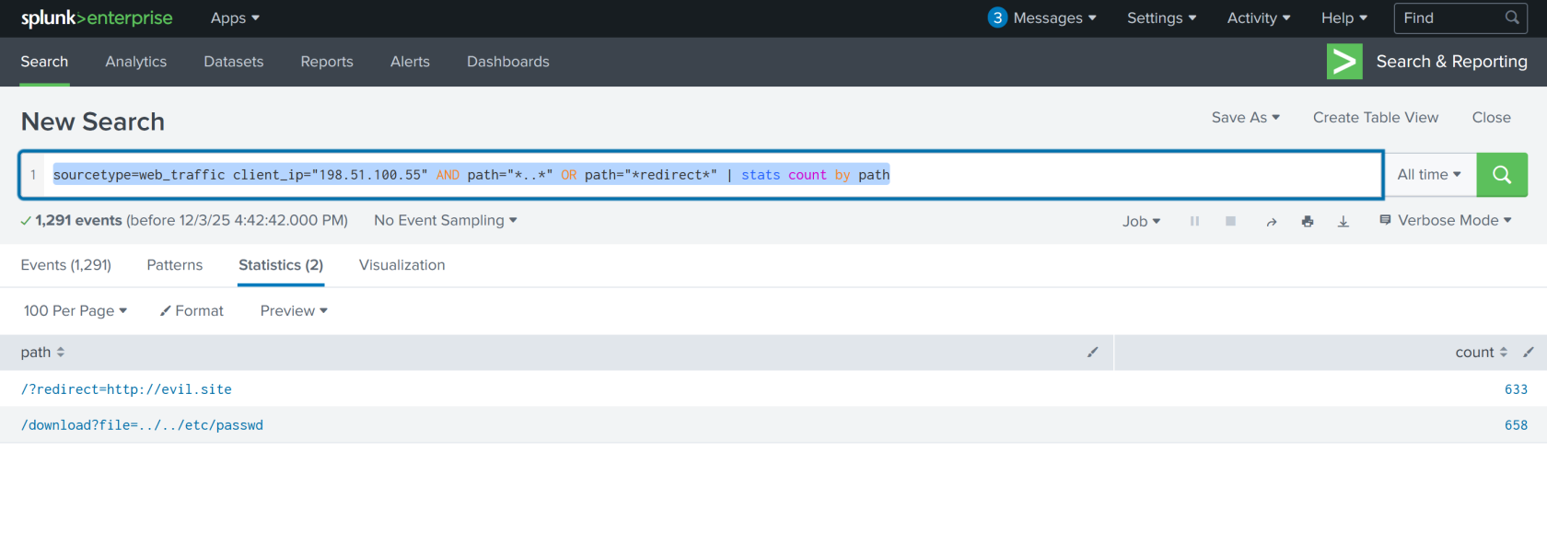Open the Preview dropdown
1547x556 pixels.
point(294,311)
